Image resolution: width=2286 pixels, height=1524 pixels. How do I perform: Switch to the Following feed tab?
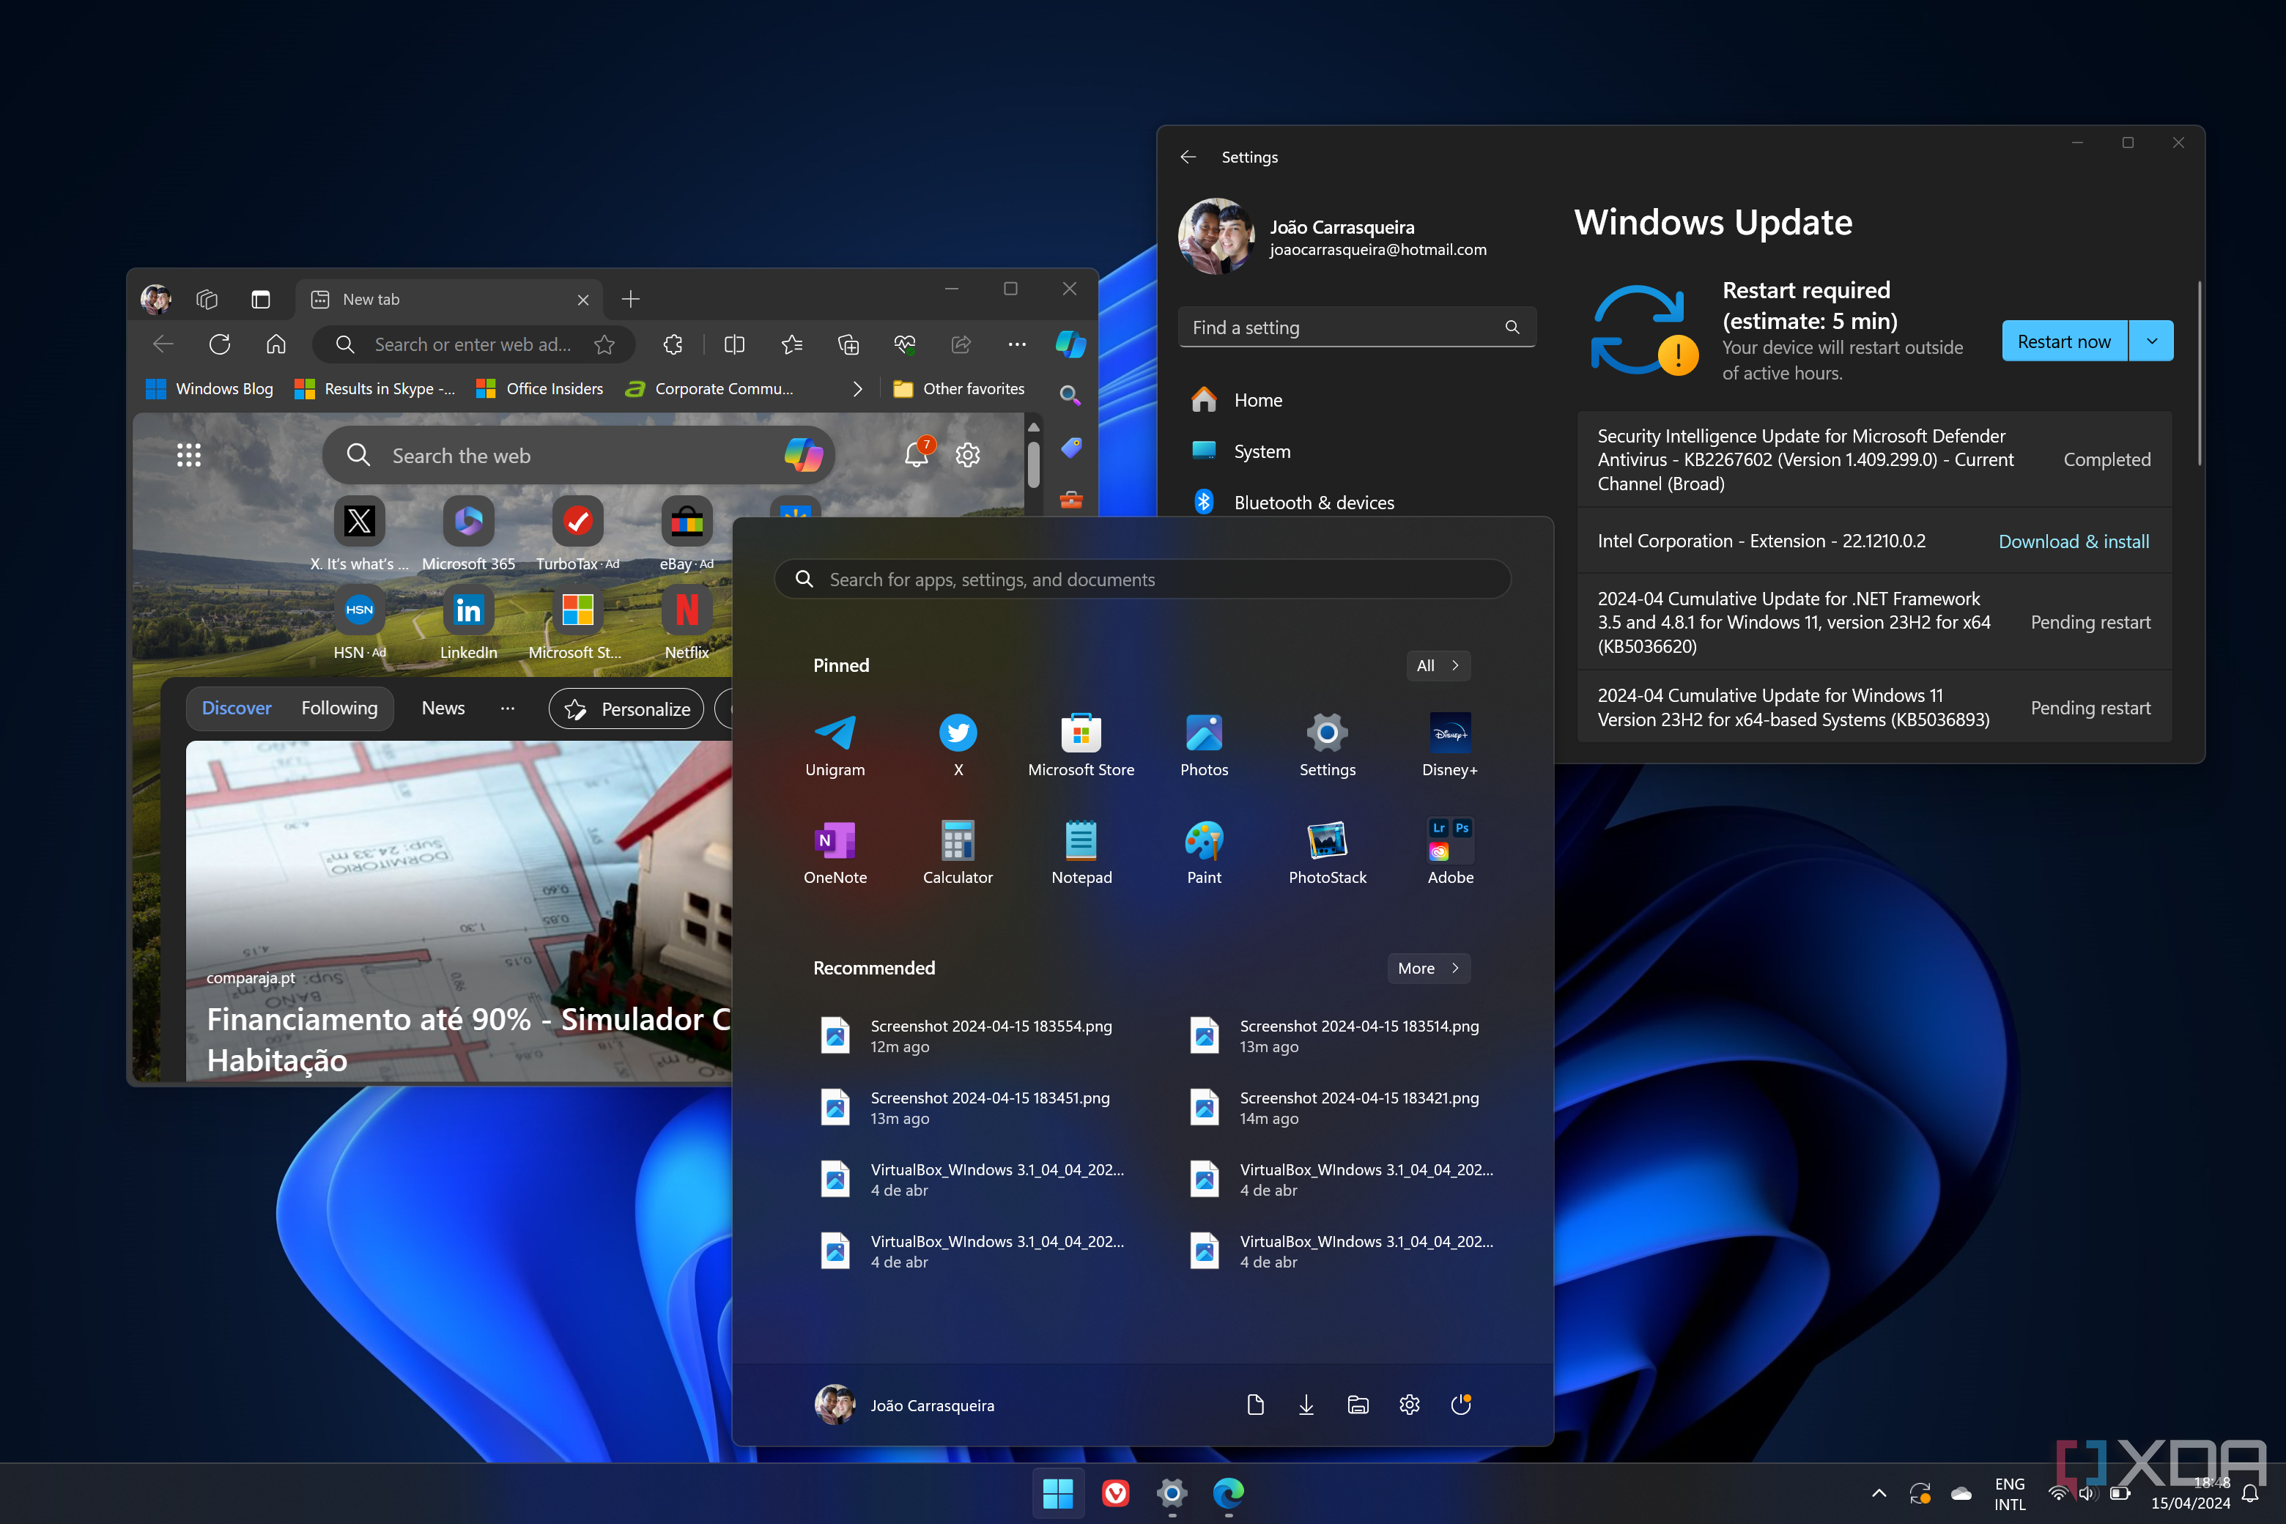click(339, 709)
